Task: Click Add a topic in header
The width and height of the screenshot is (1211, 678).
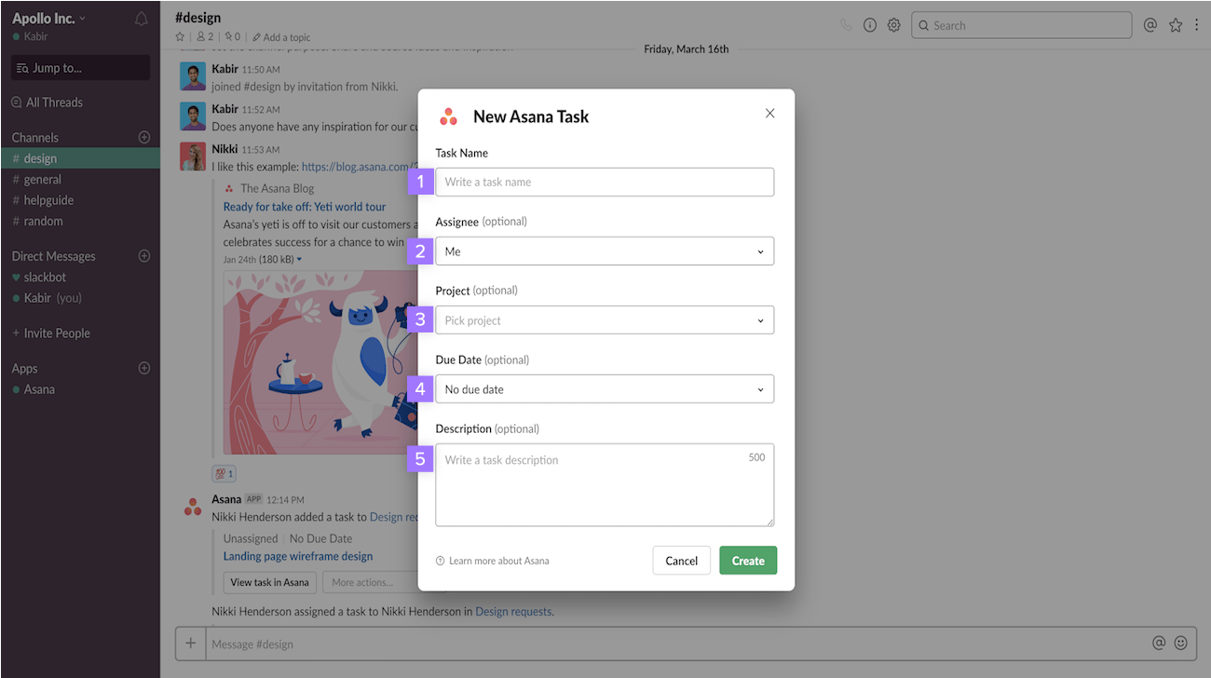Action: 281,37
